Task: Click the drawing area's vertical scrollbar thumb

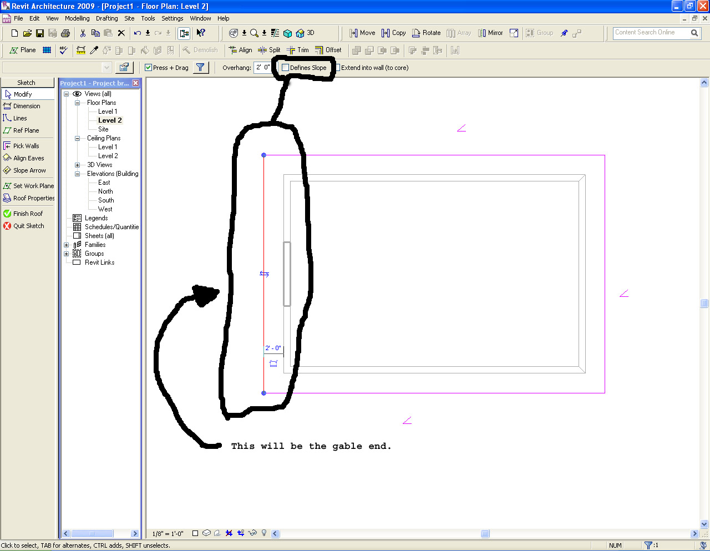Action: 704,304
